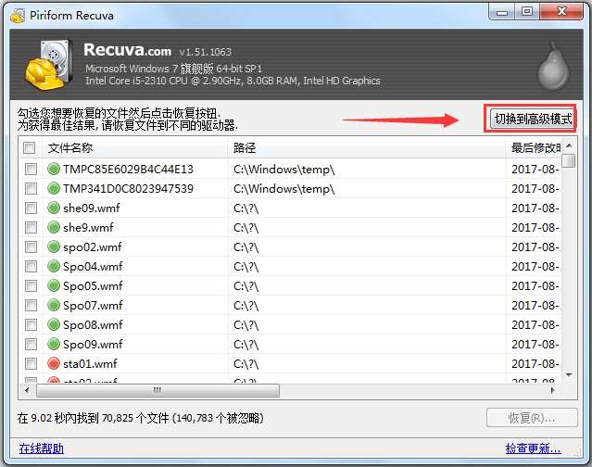
Task: Click the vertical scrollbar down arrow
Action: point(569,375)
